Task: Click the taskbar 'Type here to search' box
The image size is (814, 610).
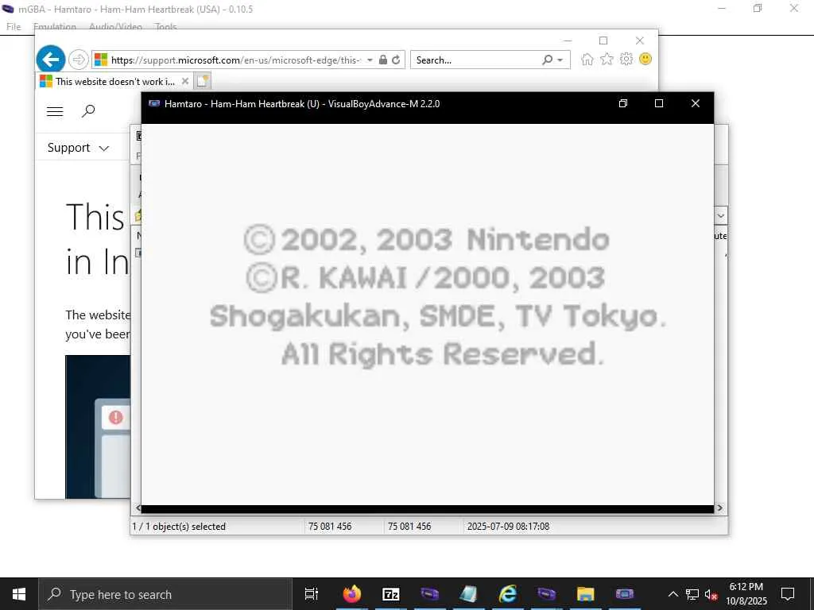Action: pyautogui.click(x=165, y=594)
